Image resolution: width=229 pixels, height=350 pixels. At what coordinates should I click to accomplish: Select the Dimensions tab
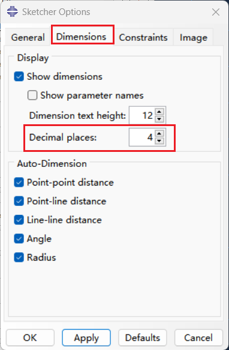tap(81, 37)
